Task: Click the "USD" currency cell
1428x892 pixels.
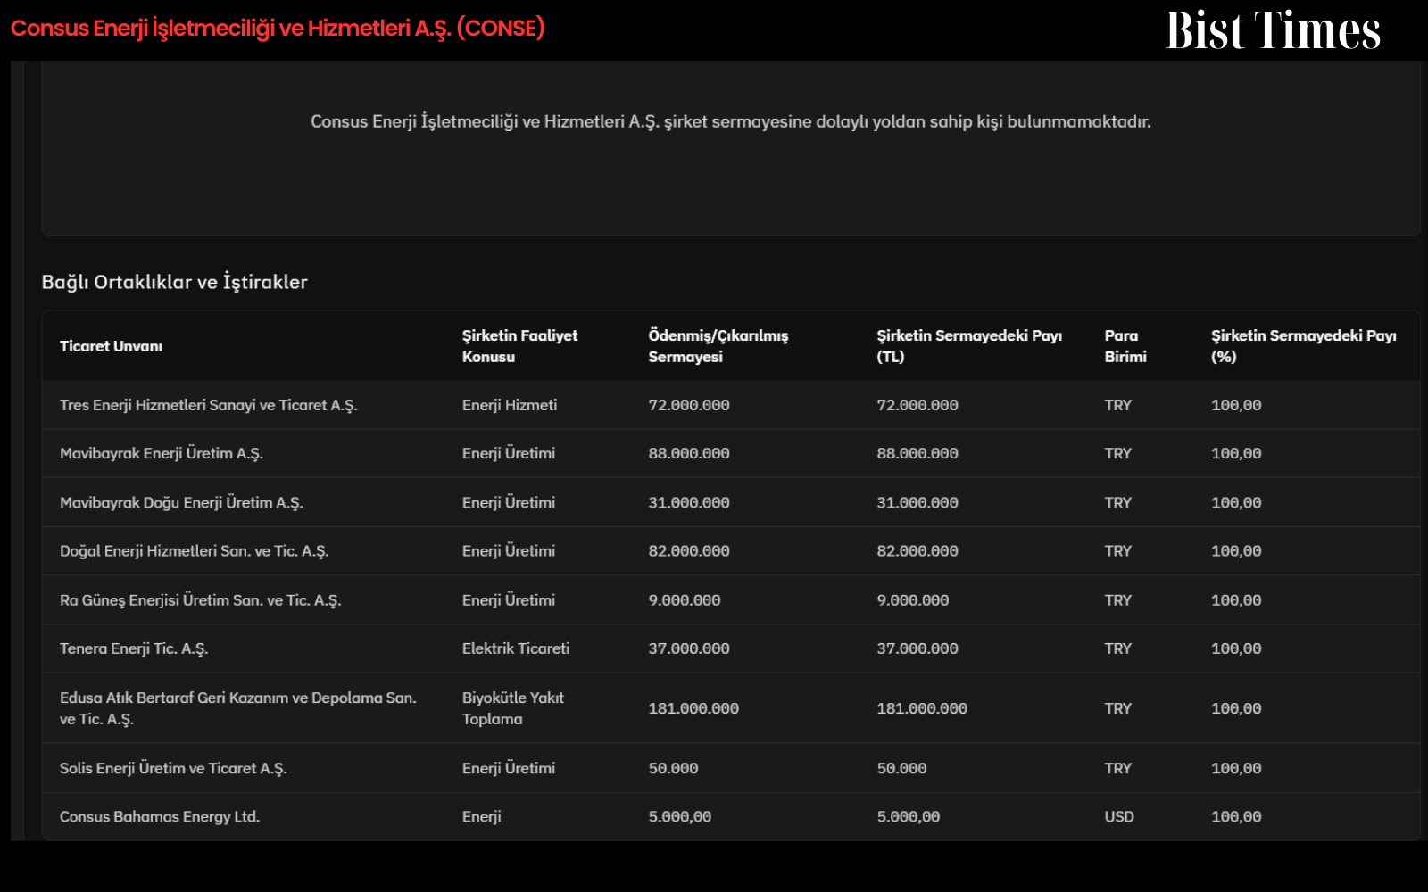Action: (x=1119, y=816)
